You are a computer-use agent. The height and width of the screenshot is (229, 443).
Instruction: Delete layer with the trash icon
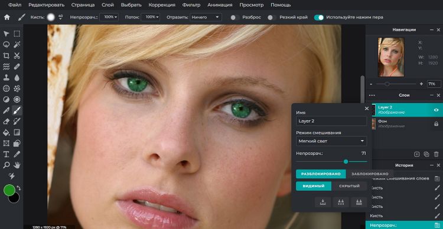point(437,154)
